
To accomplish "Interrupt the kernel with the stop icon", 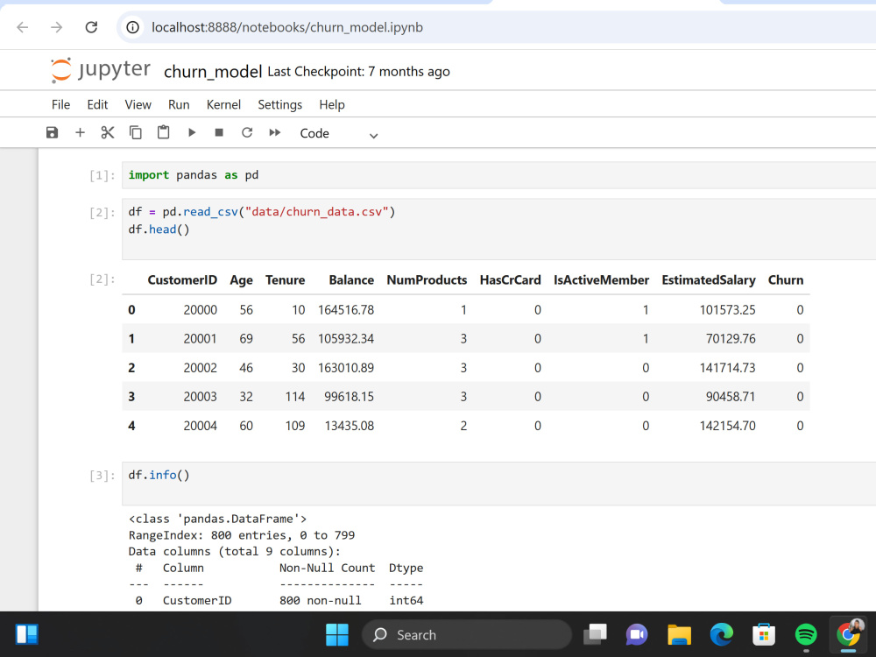I will (x=219, y=132).
